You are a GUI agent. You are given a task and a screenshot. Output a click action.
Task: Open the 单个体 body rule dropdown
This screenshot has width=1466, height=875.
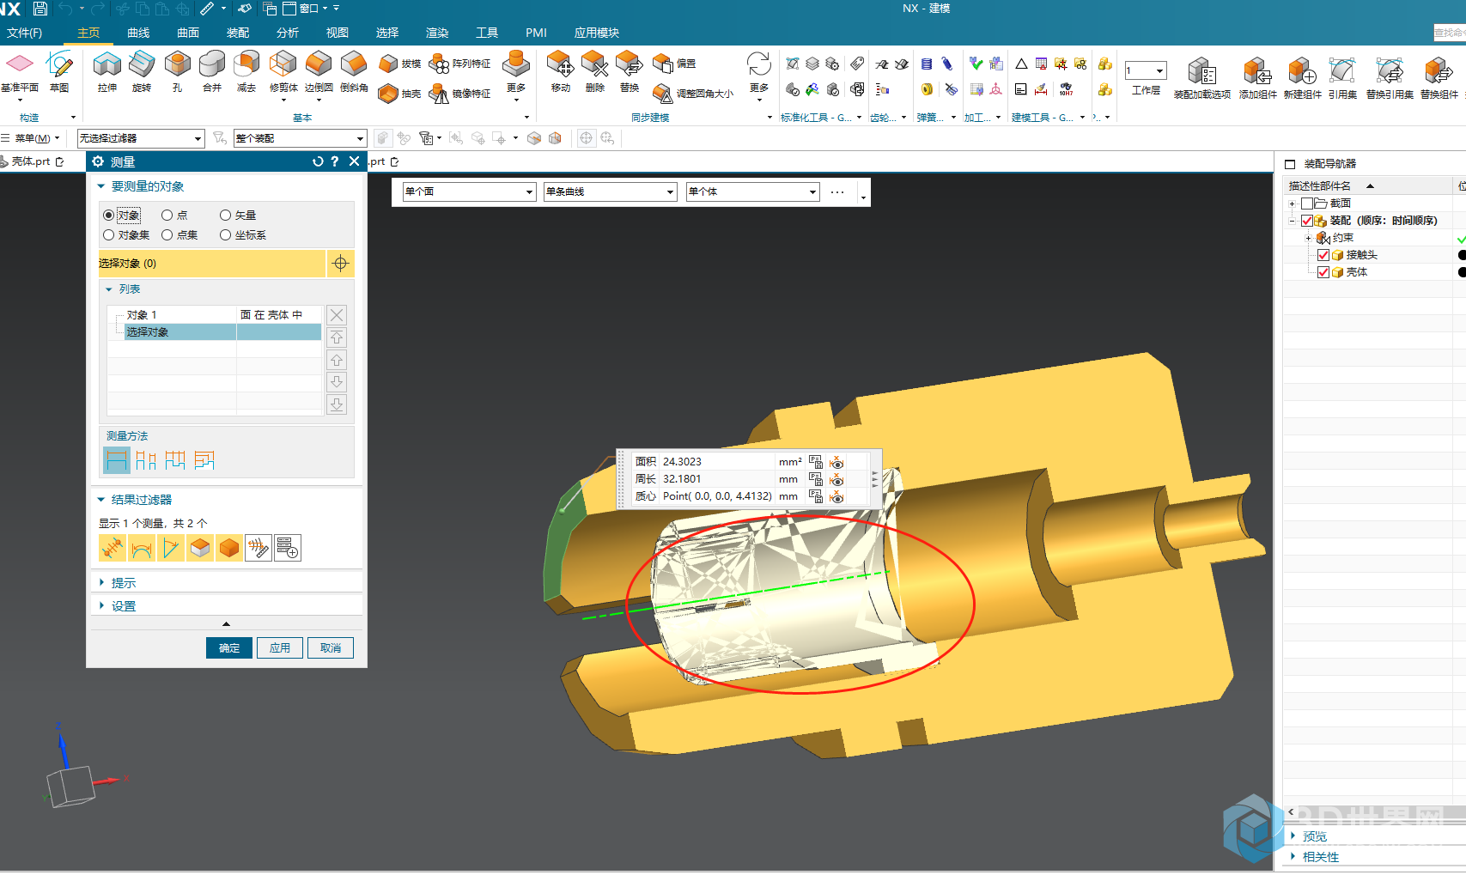(x=752, y=191)
